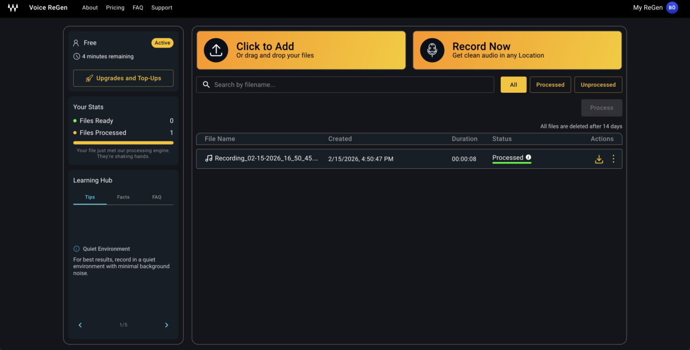
Task: Filter by Unprocessed files
Action: click(x=598, y=85)
